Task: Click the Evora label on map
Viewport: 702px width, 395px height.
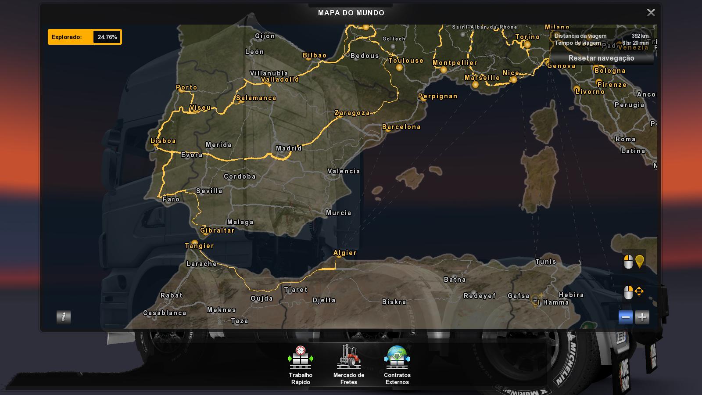Action: (x=192, y=155)
